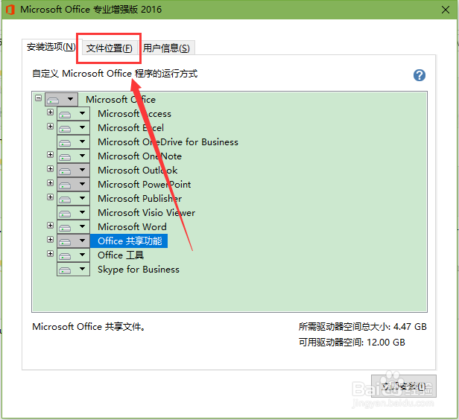Viewport: 459px width, 420px height.
Task: Expand the Microsoft Access node
Action: pyautogui.click(x=51, y=112)
